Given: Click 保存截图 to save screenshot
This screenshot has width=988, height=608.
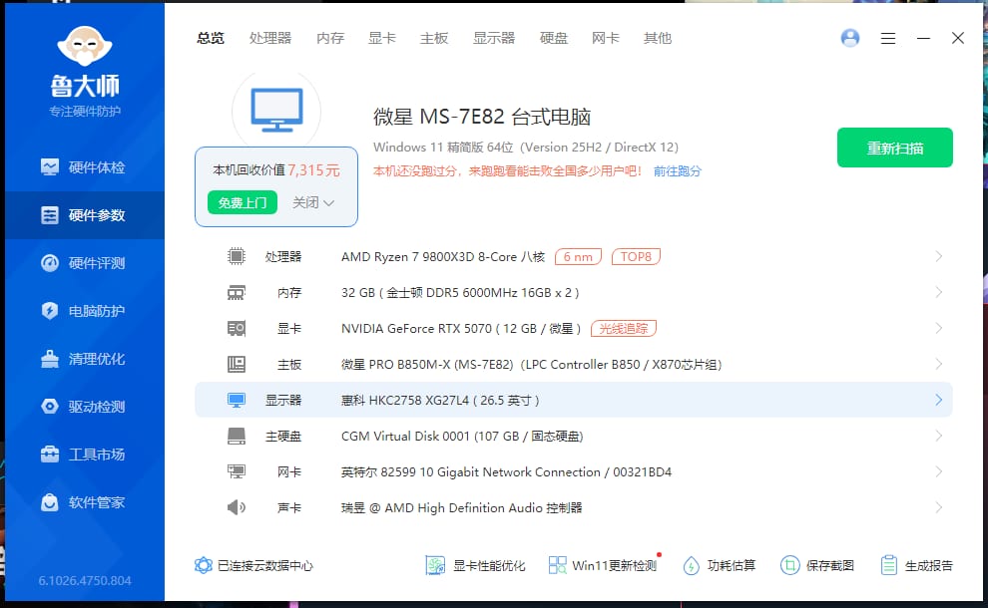Looking at the screenshot, I should [x=817, y=565].
